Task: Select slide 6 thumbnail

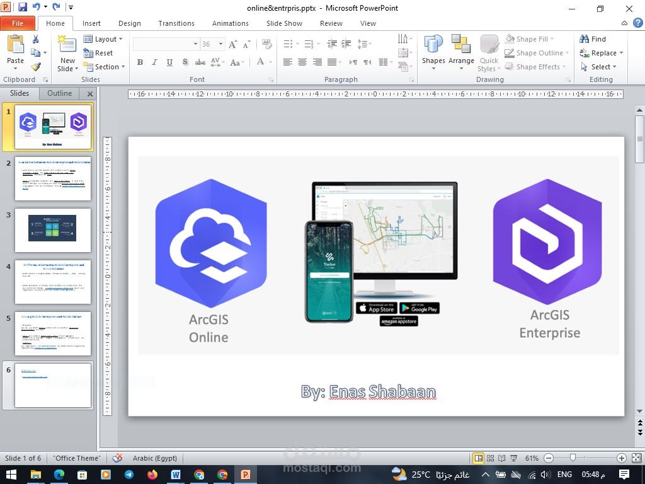Action: click(53, 385)
